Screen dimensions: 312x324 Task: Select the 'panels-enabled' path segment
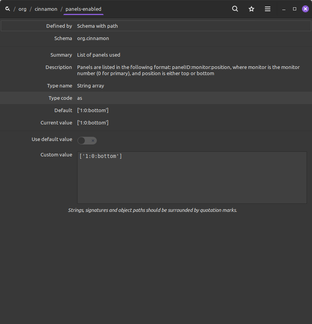(83, 9)
